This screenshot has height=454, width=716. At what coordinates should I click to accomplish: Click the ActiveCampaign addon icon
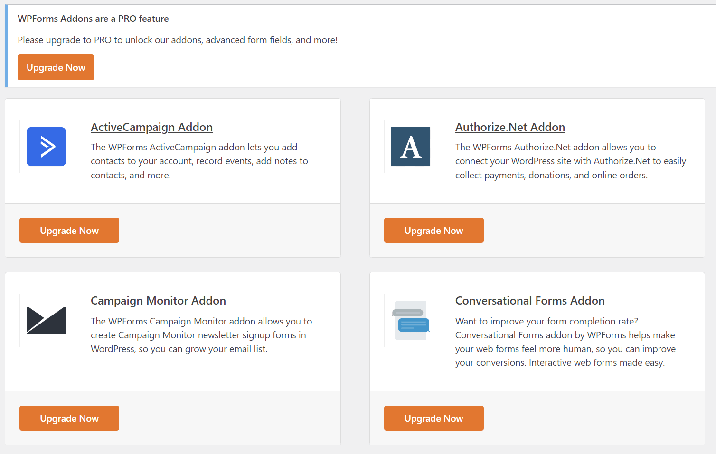click(46, 147)
